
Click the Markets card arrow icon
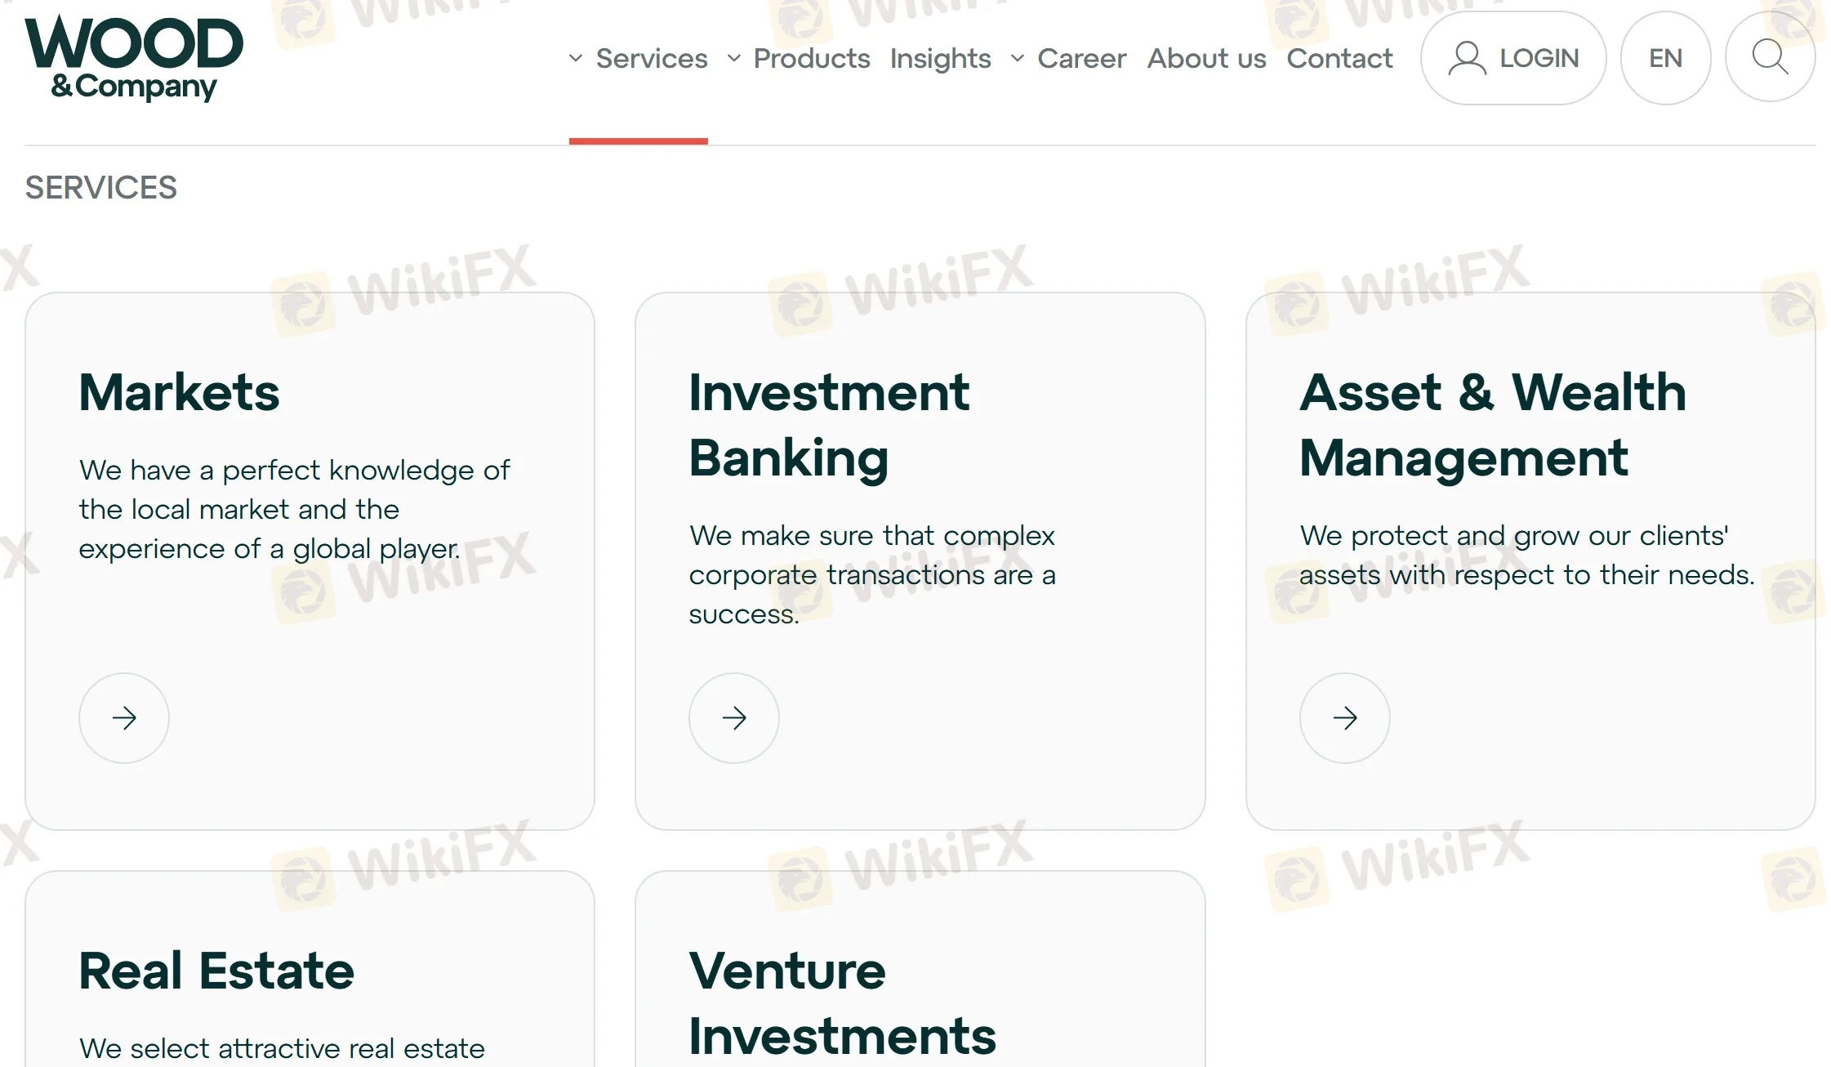click(x=124, y=718)
